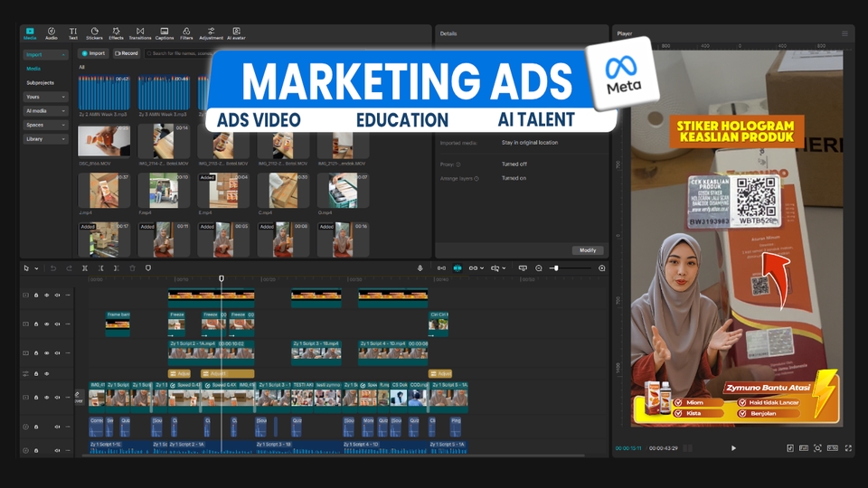Click the trash Delete icon
Viewport: 868px width, 488px height.
coord(132,268)
